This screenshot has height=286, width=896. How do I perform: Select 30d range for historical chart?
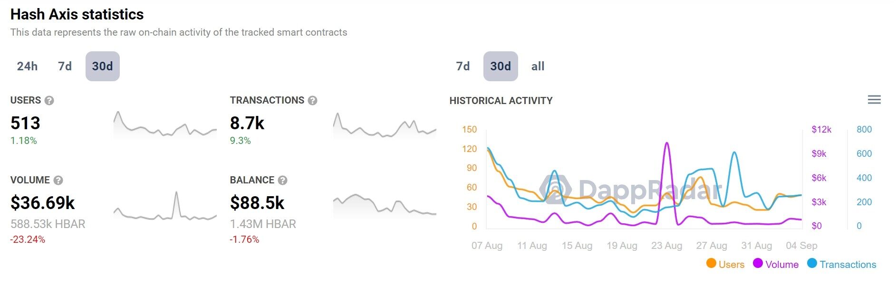point(501,67)
